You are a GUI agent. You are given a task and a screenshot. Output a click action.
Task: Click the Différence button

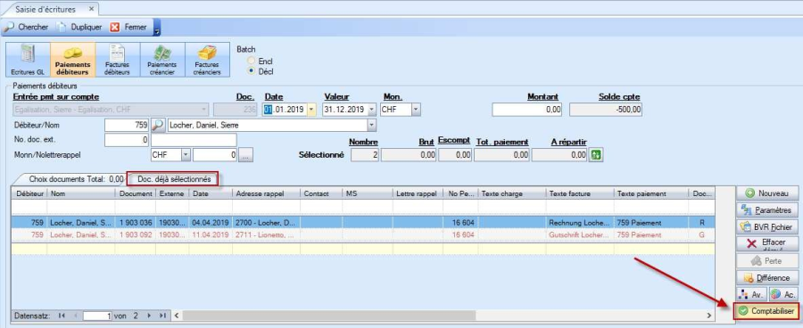(x=767, y=278)
